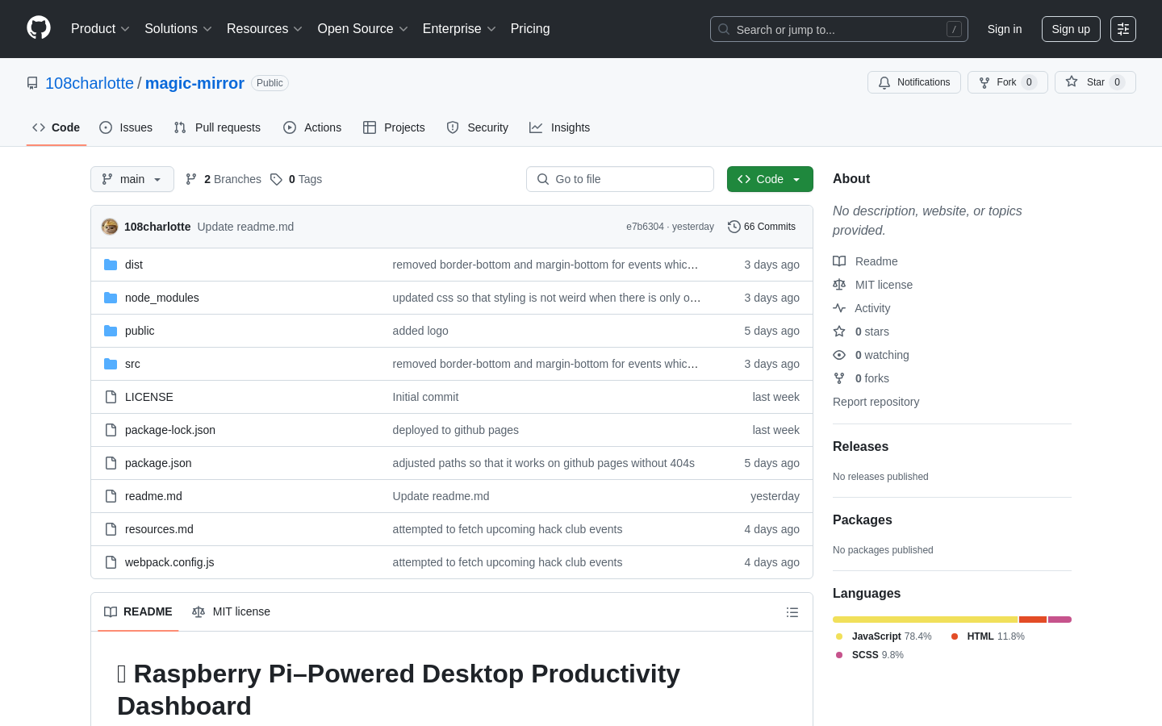Open the magic-mirror repository link

point(194,83)
